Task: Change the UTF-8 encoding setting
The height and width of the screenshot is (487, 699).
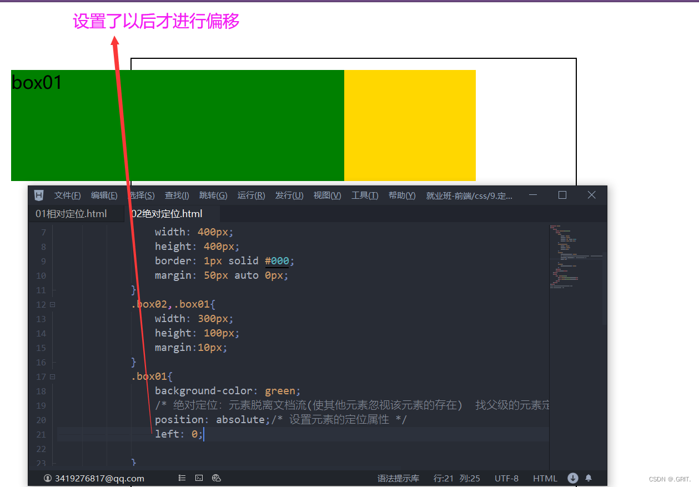Action: [507, 478]
